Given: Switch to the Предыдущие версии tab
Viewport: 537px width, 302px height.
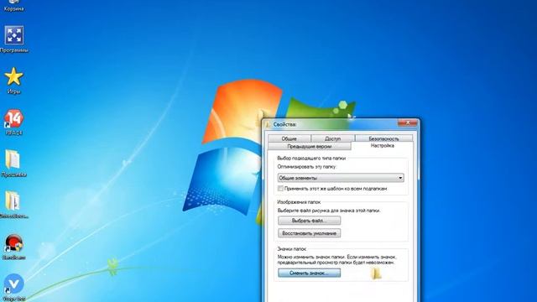Looking at the screenshot, I should [x=310, y=146].
